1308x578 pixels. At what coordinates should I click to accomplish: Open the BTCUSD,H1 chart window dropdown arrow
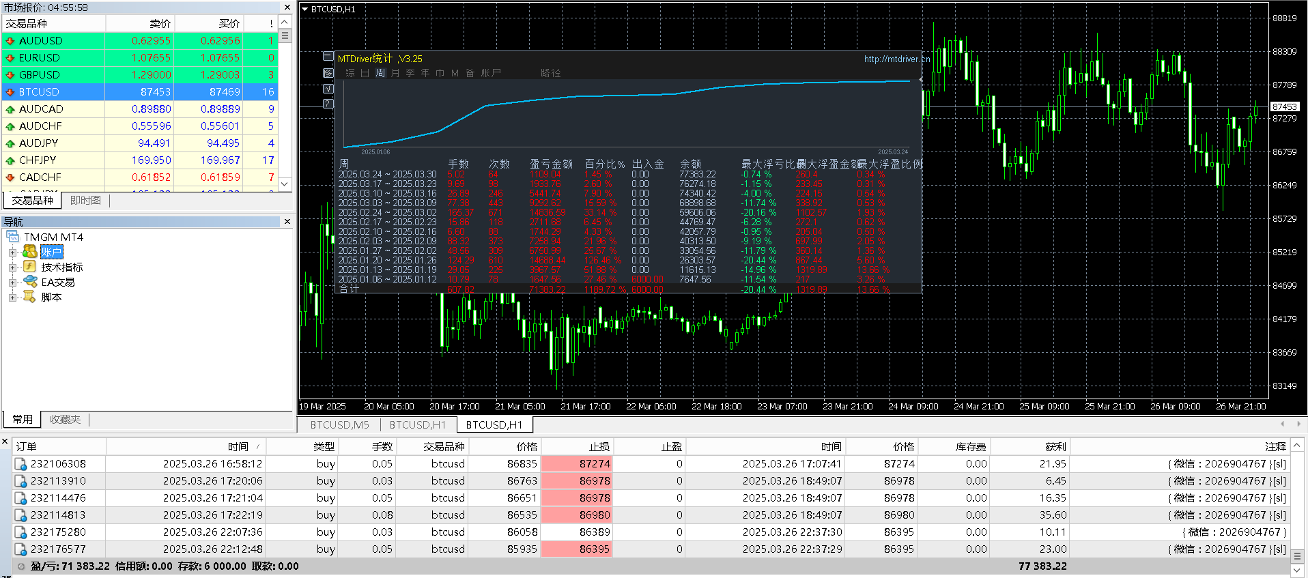coord(305,10)
